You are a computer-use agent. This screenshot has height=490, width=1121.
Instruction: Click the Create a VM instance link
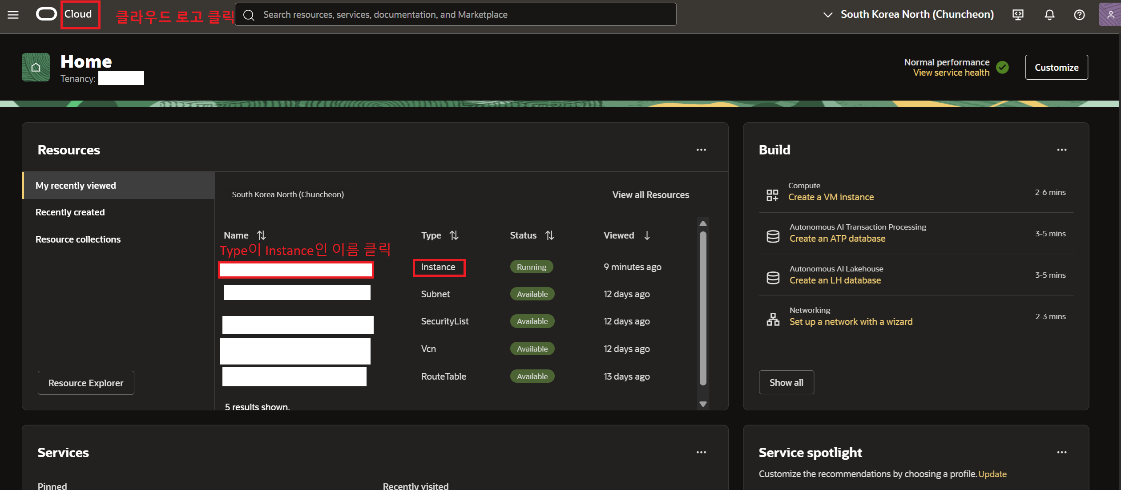[831, 197]
